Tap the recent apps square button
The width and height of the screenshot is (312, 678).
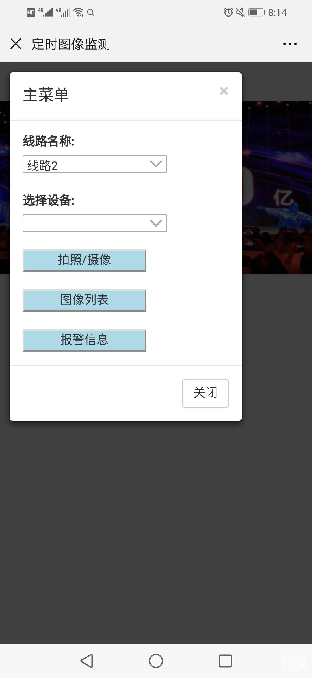225,661
